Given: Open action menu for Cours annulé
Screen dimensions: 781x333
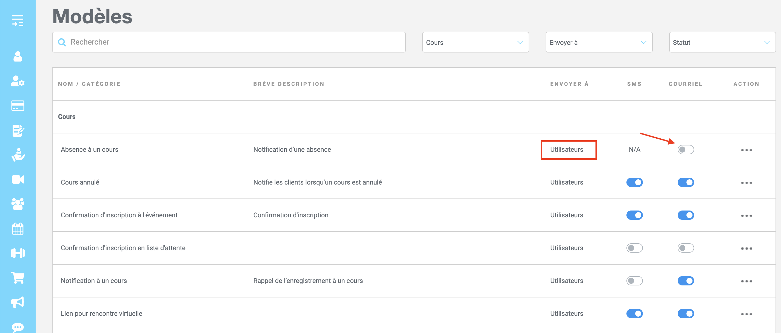Looking at the screenshot, I should [x=746, y=183].
